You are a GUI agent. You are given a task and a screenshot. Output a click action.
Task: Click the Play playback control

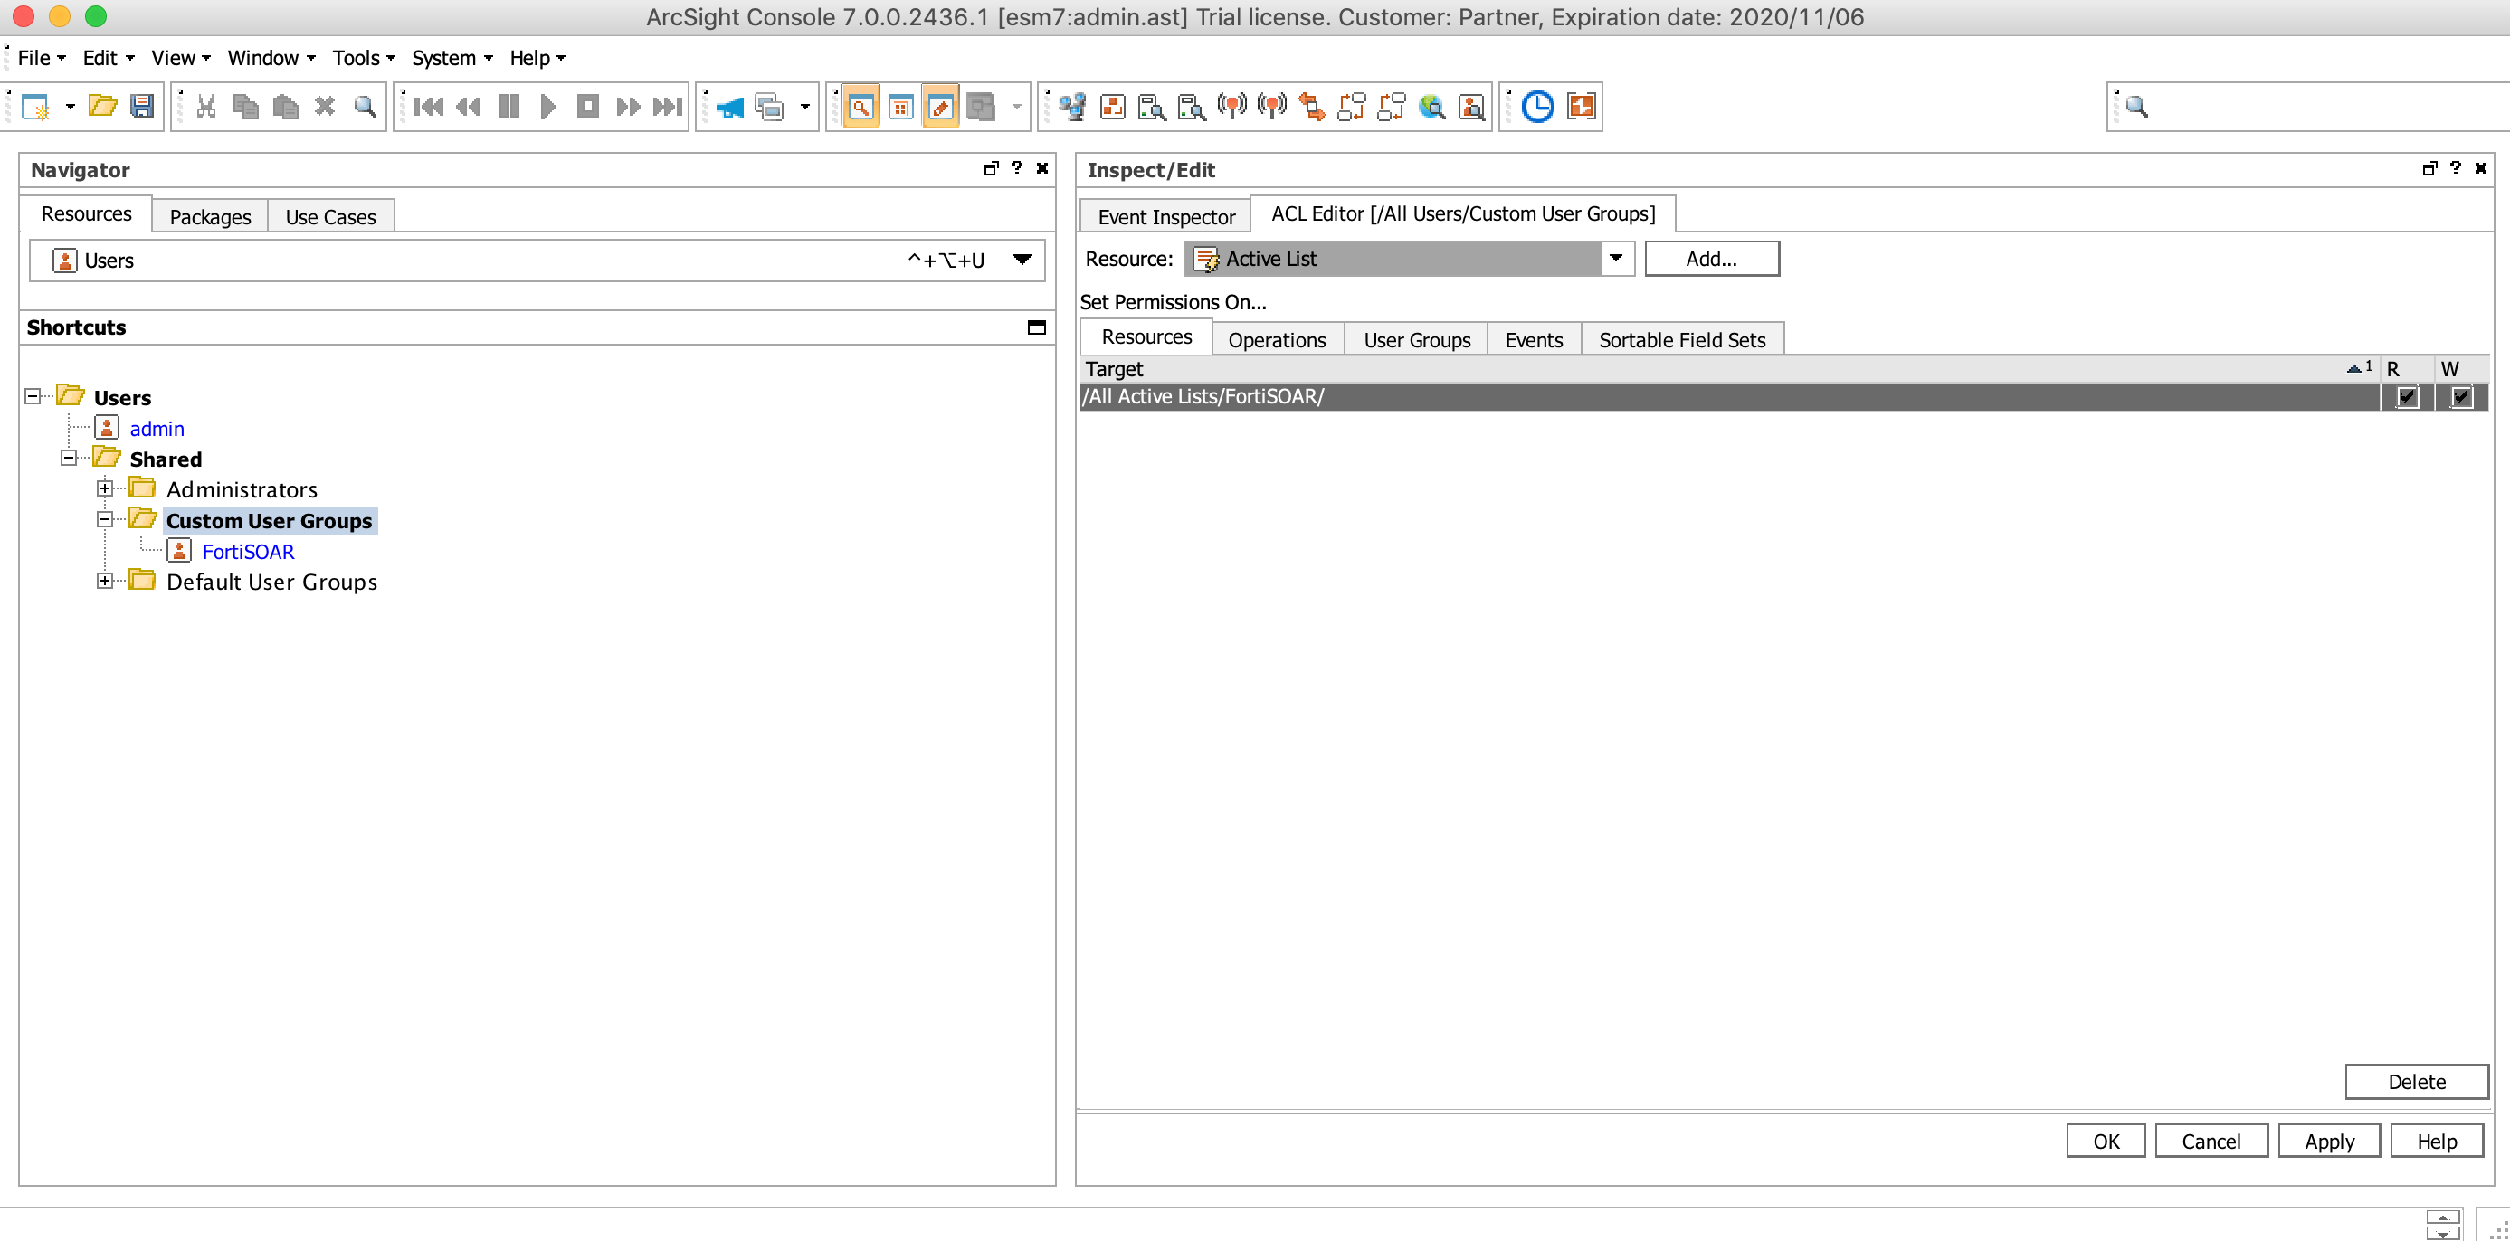click(x=547, y=106)
